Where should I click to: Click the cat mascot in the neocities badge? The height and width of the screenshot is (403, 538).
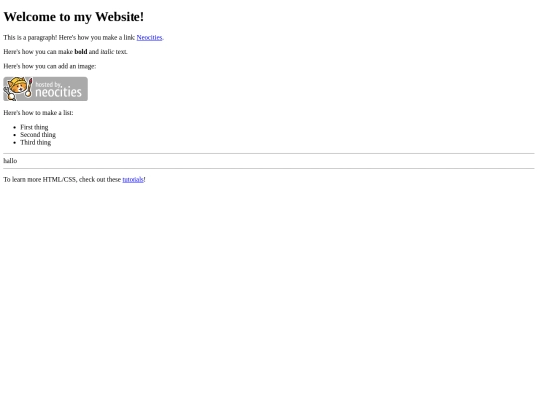(18, 89)
